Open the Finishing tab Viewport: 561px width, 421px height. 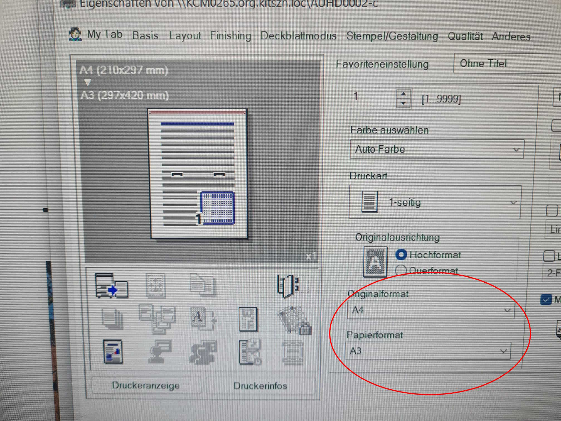pos(230,36)
